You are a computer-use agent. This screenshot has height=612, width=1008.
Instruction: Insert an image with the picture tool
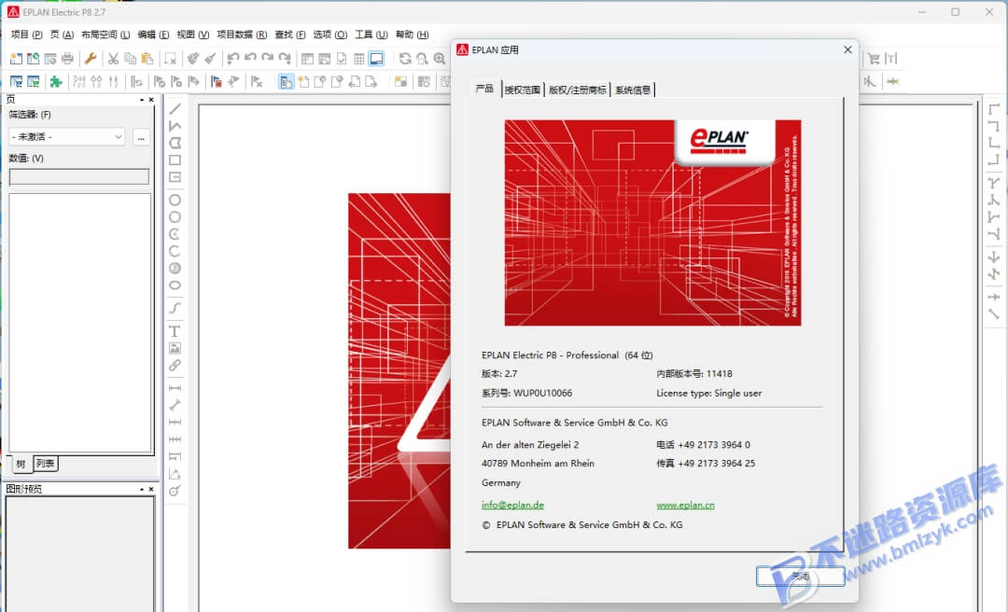[x=175, y=348]
